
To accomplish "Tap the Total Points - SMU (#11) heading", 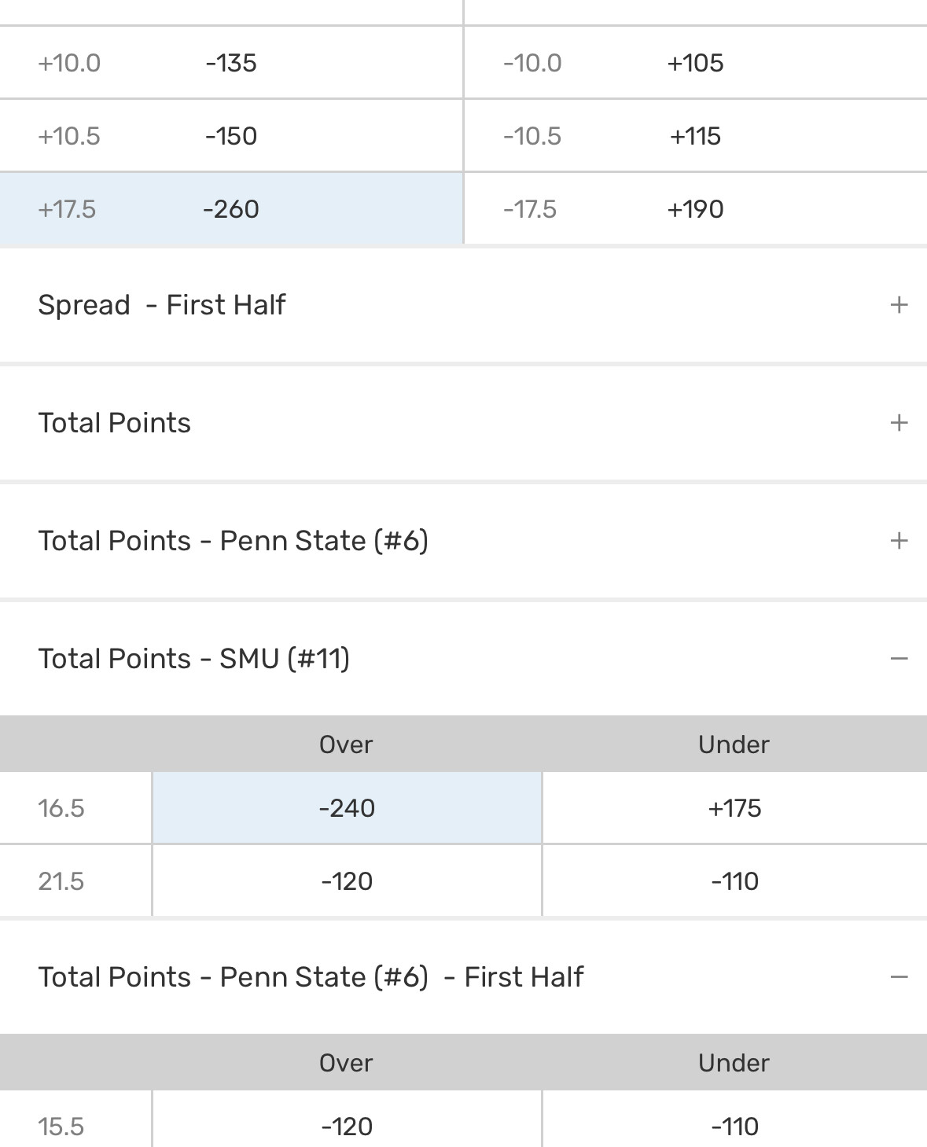I will point(193,659).
